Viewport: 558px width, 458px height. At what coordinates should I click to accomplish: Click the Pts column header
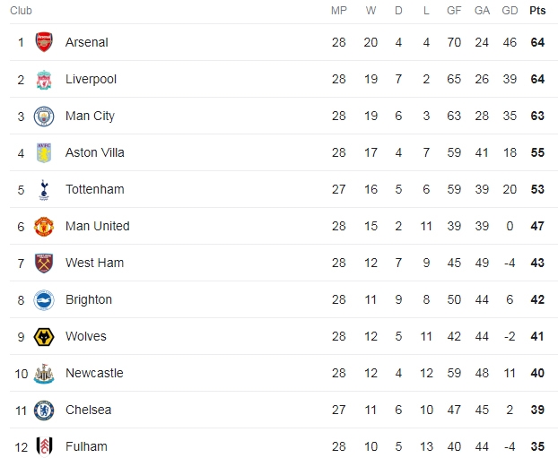(537, 11)
